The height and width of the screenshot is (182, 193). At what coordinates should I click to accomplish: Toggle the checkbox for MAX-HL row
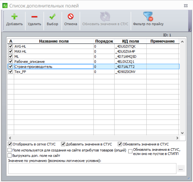tap(10, 51)
